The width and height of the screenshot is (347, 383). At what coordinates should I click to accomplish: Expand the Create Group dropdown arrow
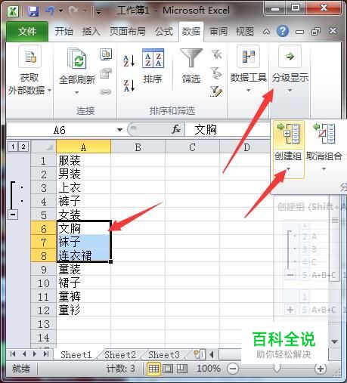(289, 168)
